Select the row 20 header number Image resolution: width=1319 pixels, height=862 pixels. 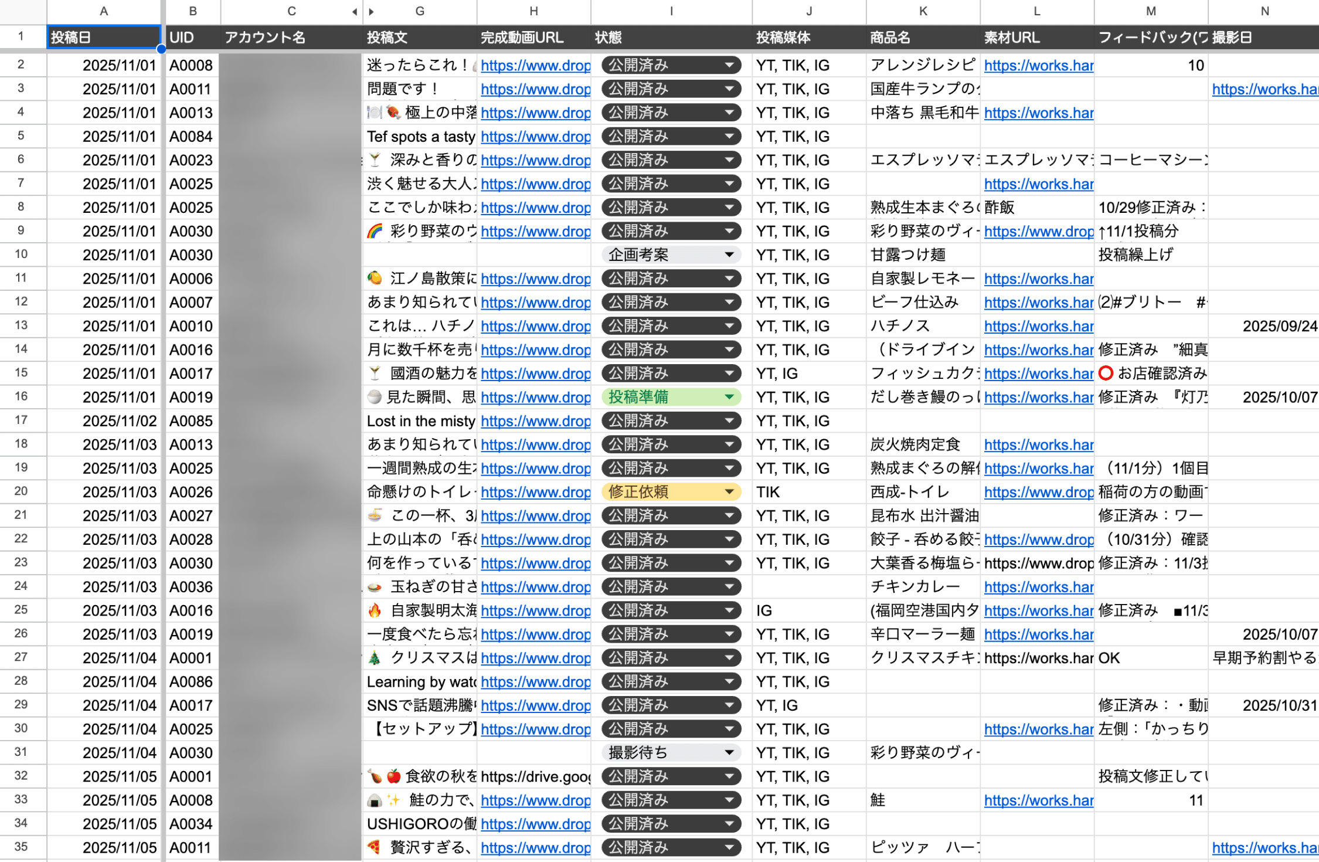pyautogui.click(x=22, y=491)
